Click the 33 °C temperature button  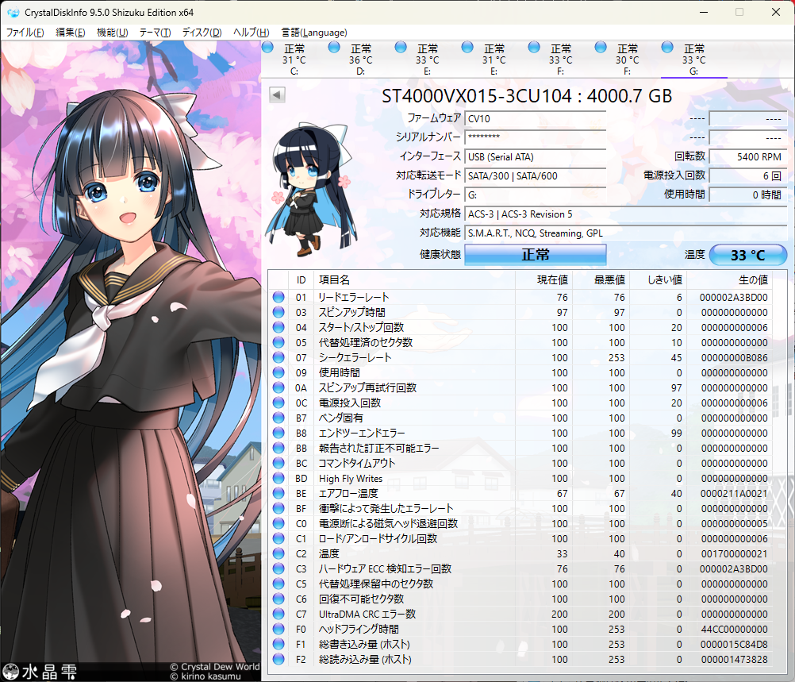pos(748,255)
